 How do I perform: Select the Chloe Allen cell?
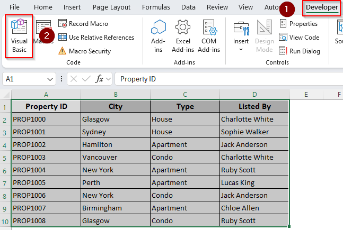[254, 208]
